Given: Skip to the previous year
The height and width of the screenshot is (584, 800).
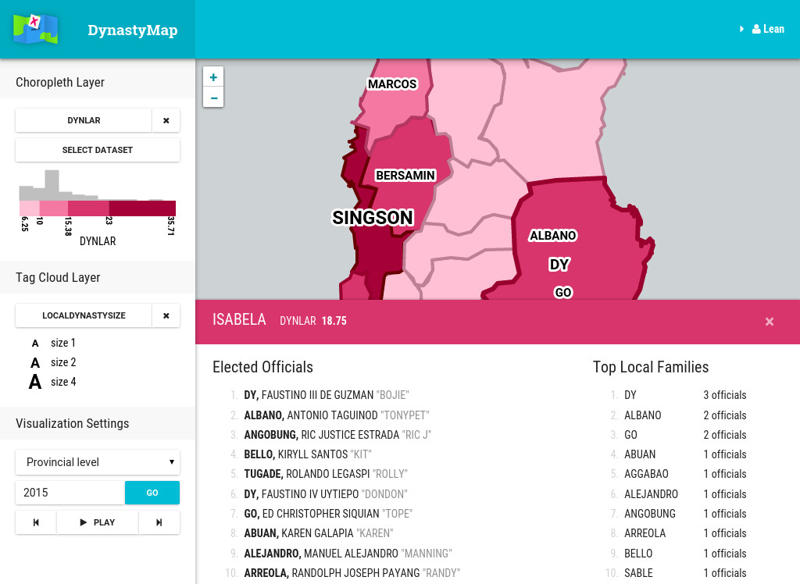Looking at the screenshot, I should tap(36, 522).
